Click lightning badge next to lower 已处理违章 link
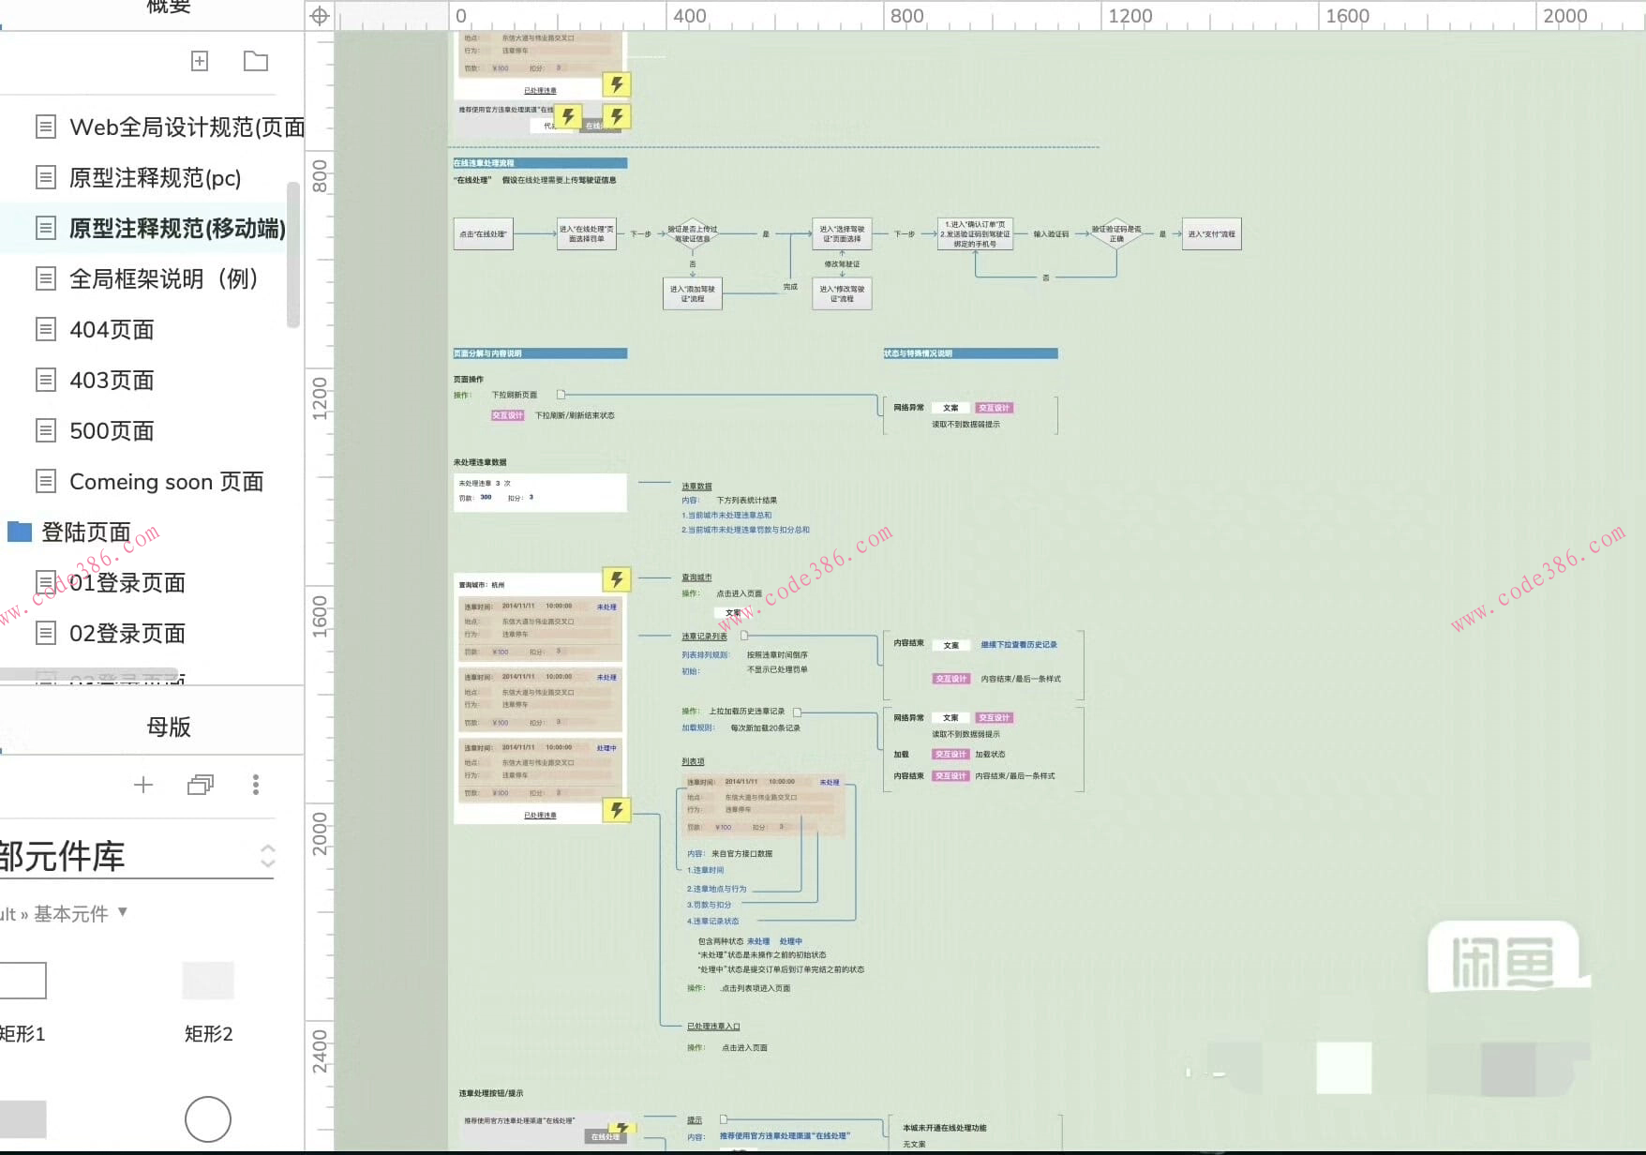This screenshot has width=1646, height=1155. click(616, 810)
